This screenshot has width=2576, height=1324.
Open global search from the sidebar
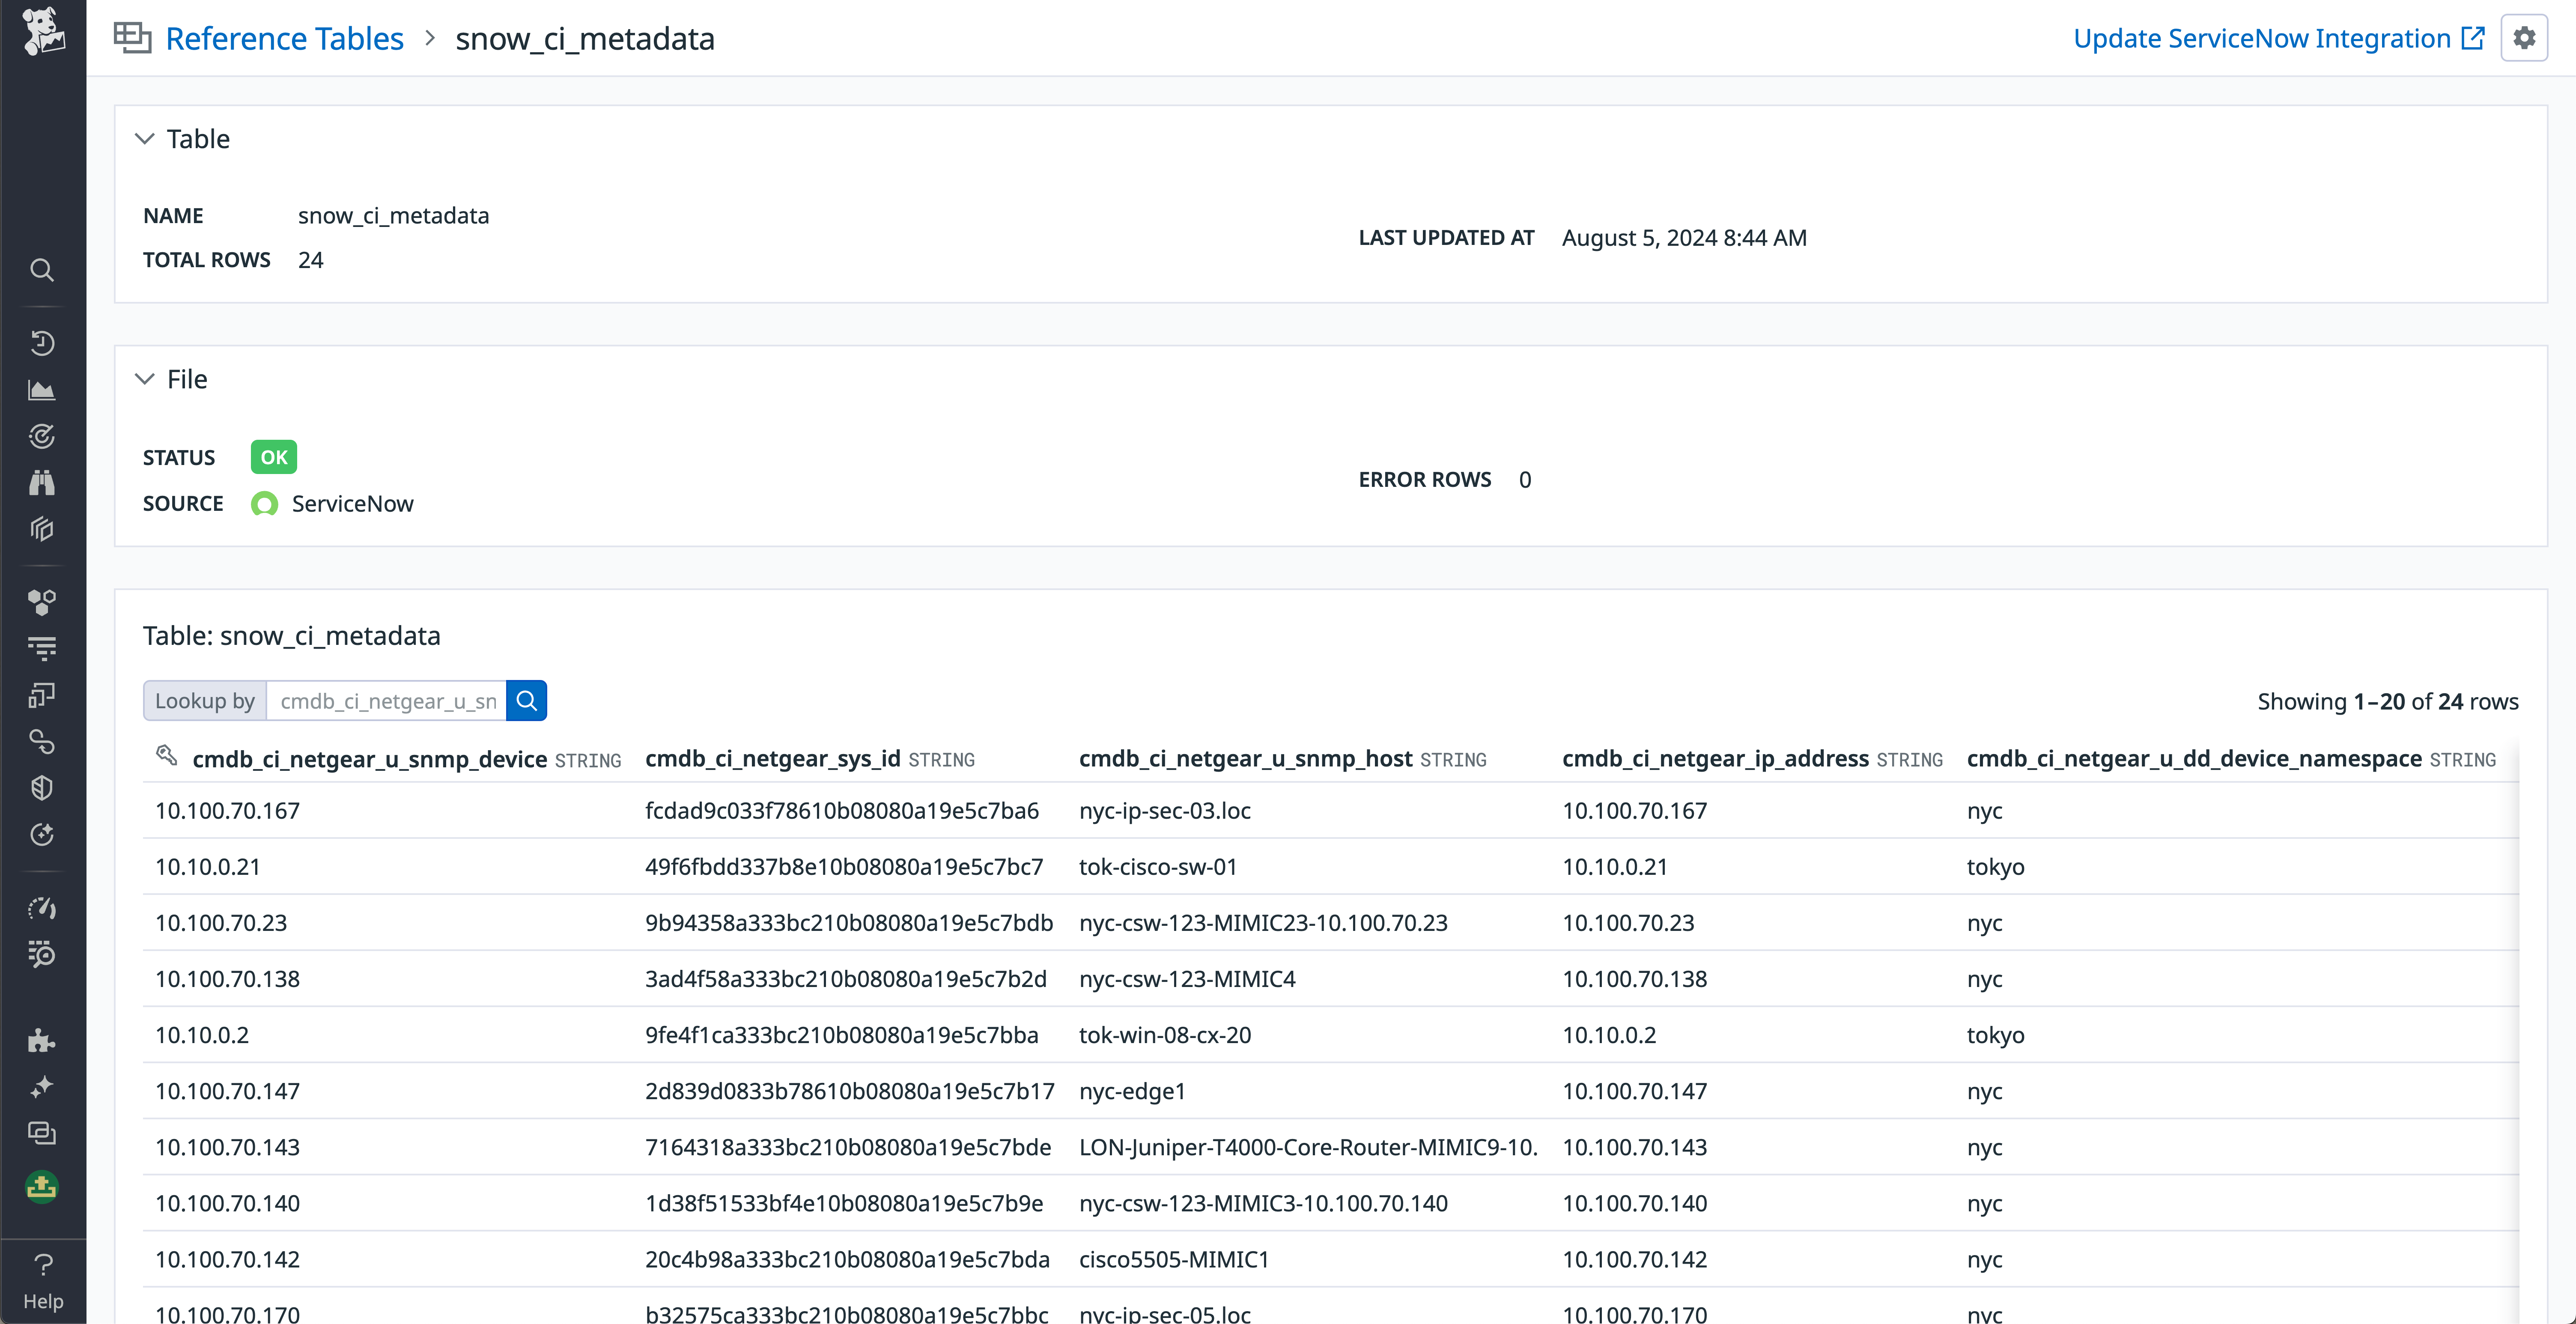(x=42, y=270)
